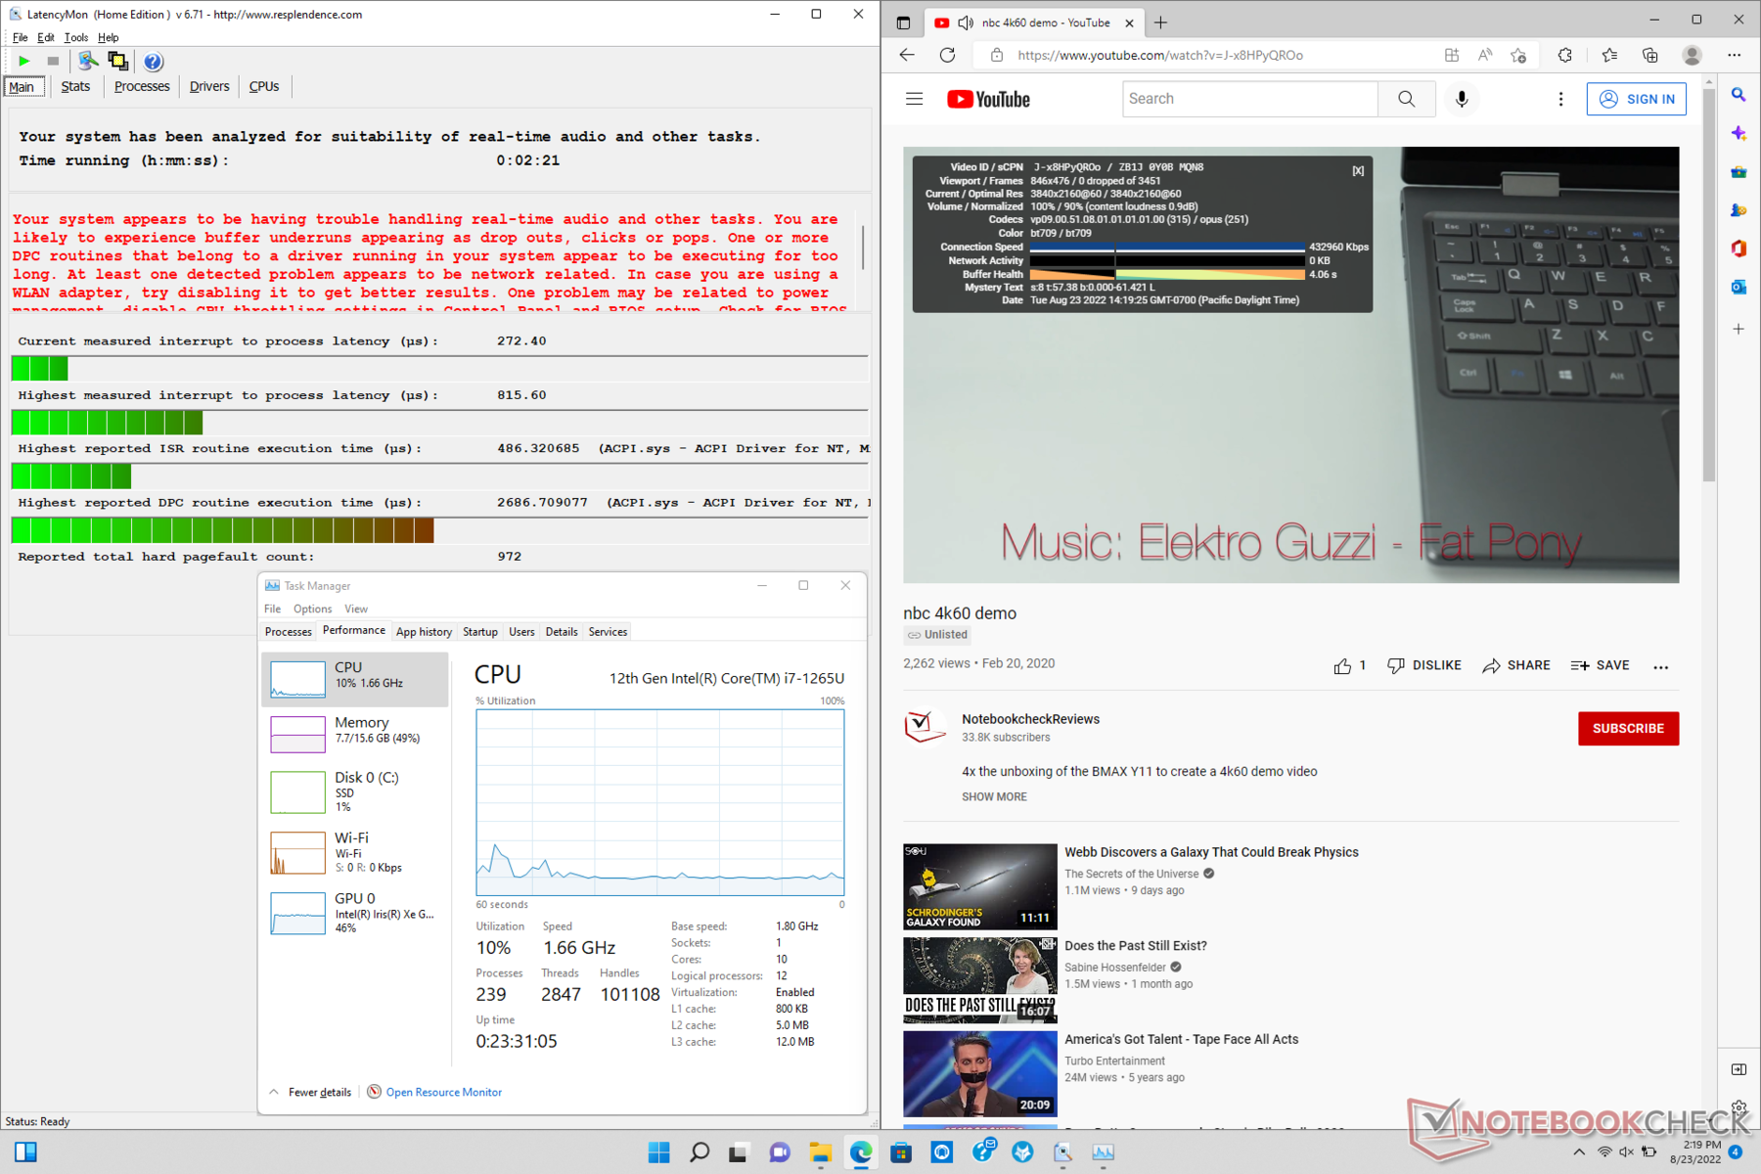Click YouTube search magnifier button
The height and width of the screenshot is (1174, 1761).
[1406, 99]
